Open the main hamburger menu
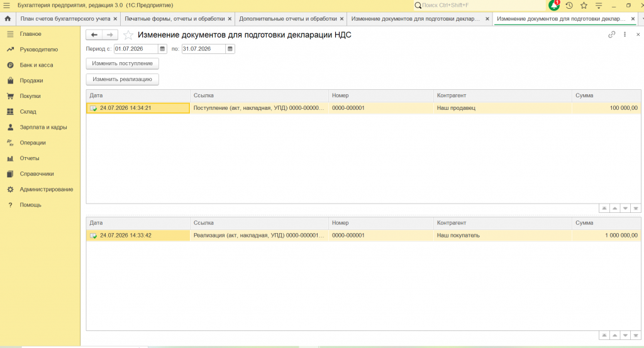Image resolution: width=644 pixels, height=348 pixels. 6,5
